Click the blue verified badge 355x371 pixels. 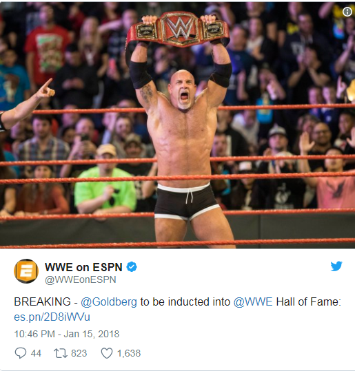coord(132,267)
